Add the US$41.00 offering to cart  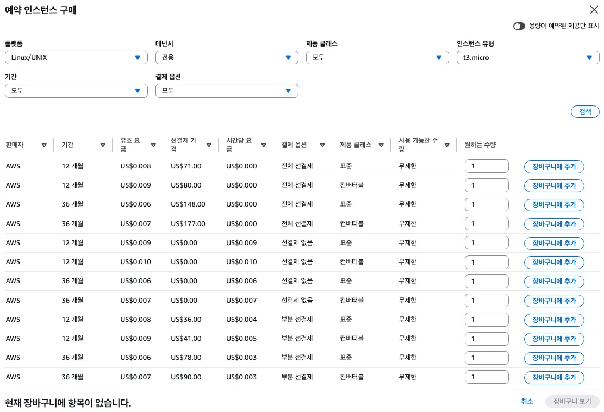pos(554,339)
